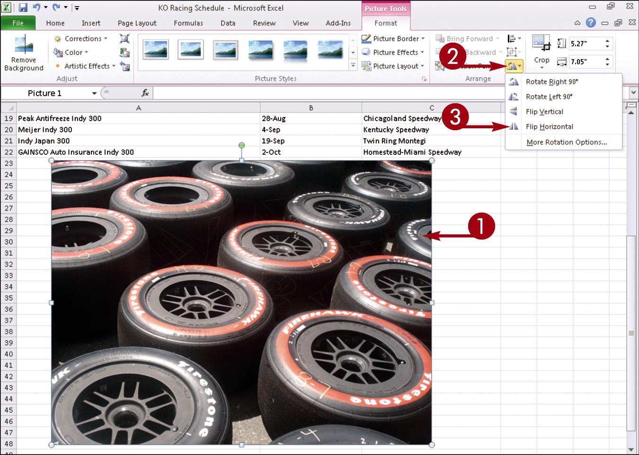
Task: Select column A header
Action: click(x=138, y=108)
